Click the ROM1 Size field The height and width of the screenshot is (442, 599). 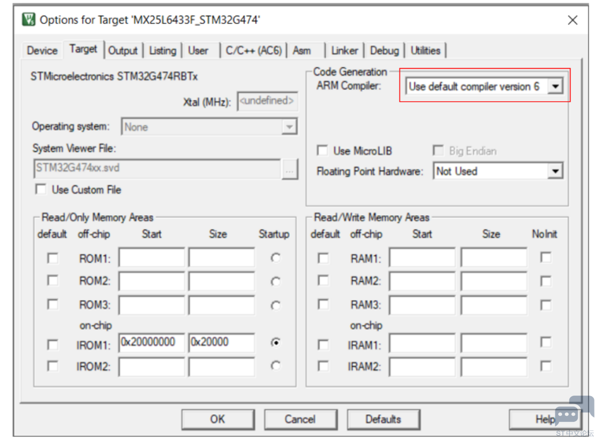tap(221, 258)
